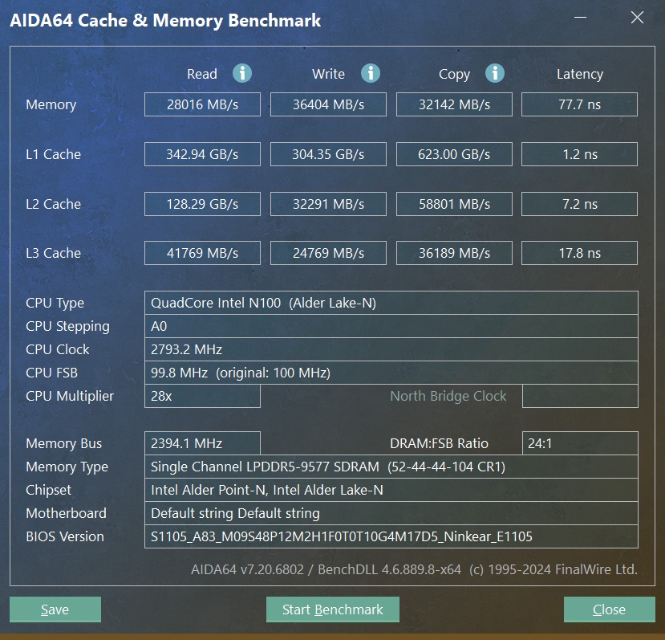Click the CPU Clock label

[x=58, y=349]
